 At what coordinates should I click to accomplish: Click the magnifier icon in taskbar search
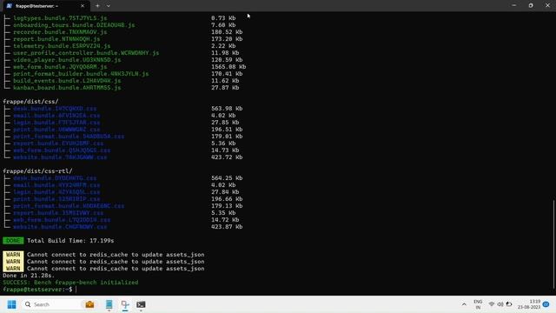28,304
